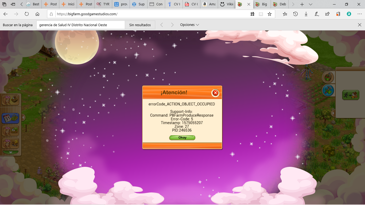Click the Timestamp: 1575055207 line

tap(182, 123)
